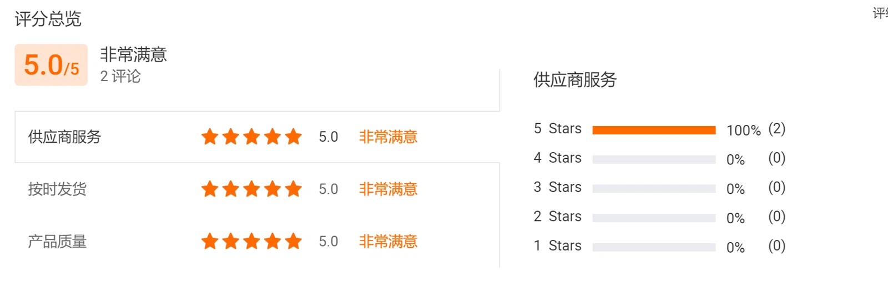
Task: Click first star in 按时发货 rating row
Action: pyautogui.click(x=210, y=189)
